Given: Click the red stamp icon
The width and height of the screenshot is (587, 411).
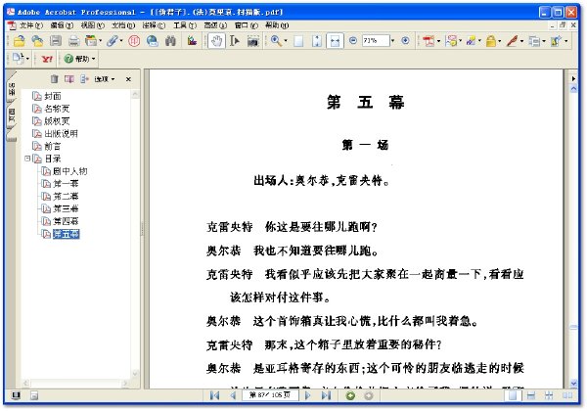Looking at the screenshot, I should (134, 41).
